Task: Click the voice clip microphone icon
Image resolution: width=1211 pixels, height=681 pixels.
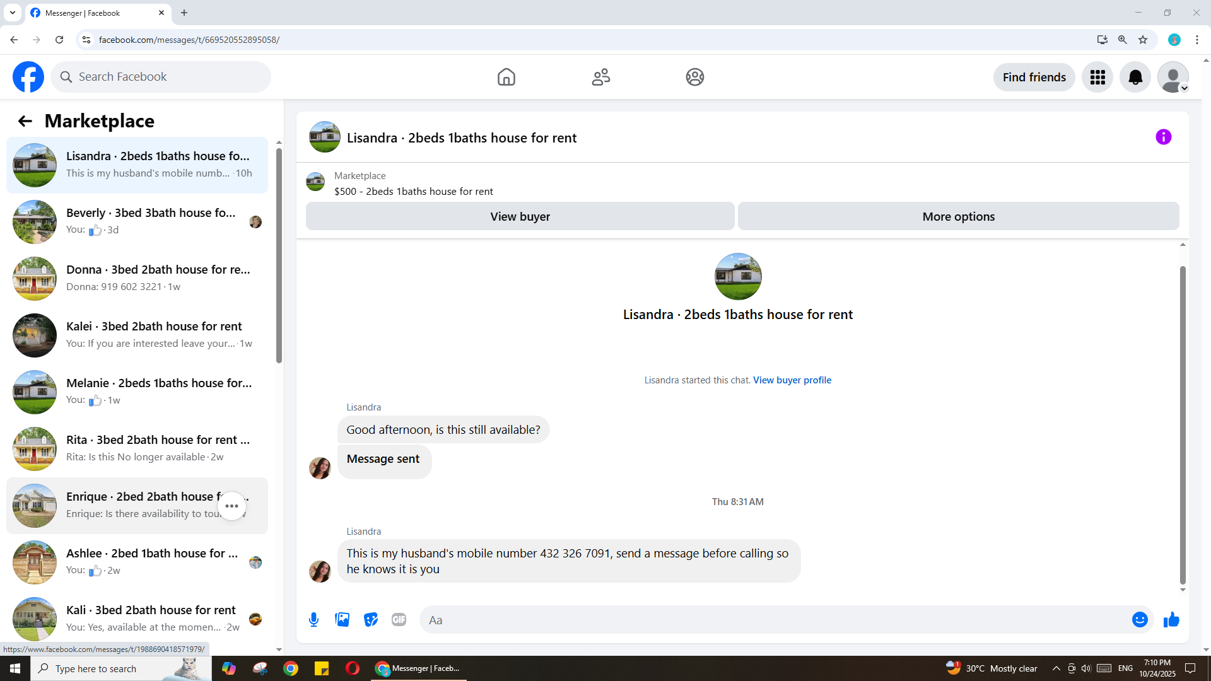Action: tap(313, 620)
